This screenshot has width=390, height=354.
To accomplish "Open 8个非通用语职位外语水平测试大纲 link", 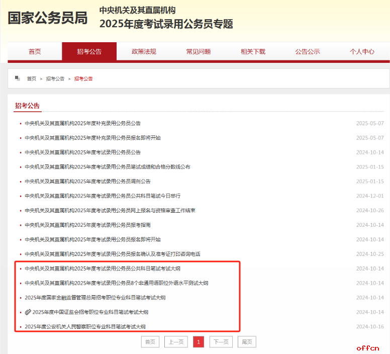I will 117,283.
